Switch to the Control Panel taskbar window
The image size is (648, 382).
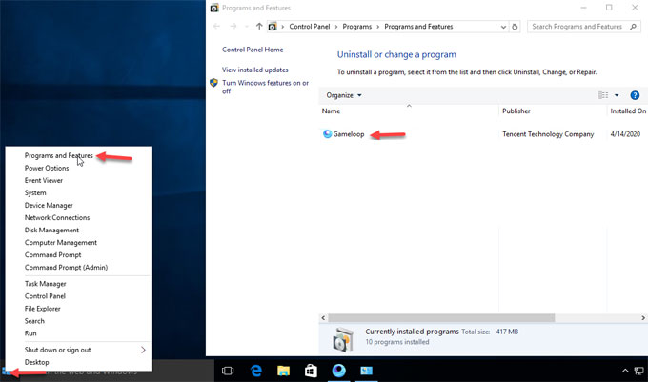[366, 371]
